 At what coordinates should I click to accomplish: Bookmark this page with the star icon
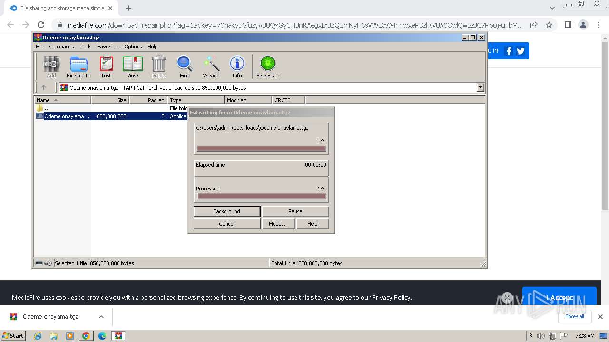[549, 25]
